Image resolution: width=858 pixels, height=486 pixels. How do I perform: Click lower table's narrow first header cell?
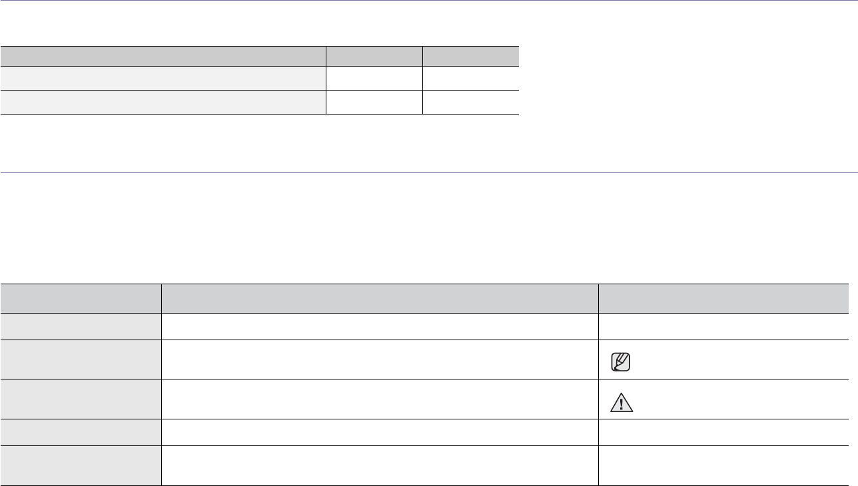point(81,298)
